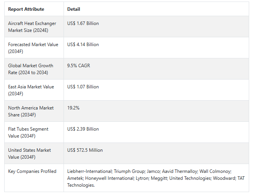253x194 pixels.
Task: Click the 9.5% CAGR value
Action: 79,66
